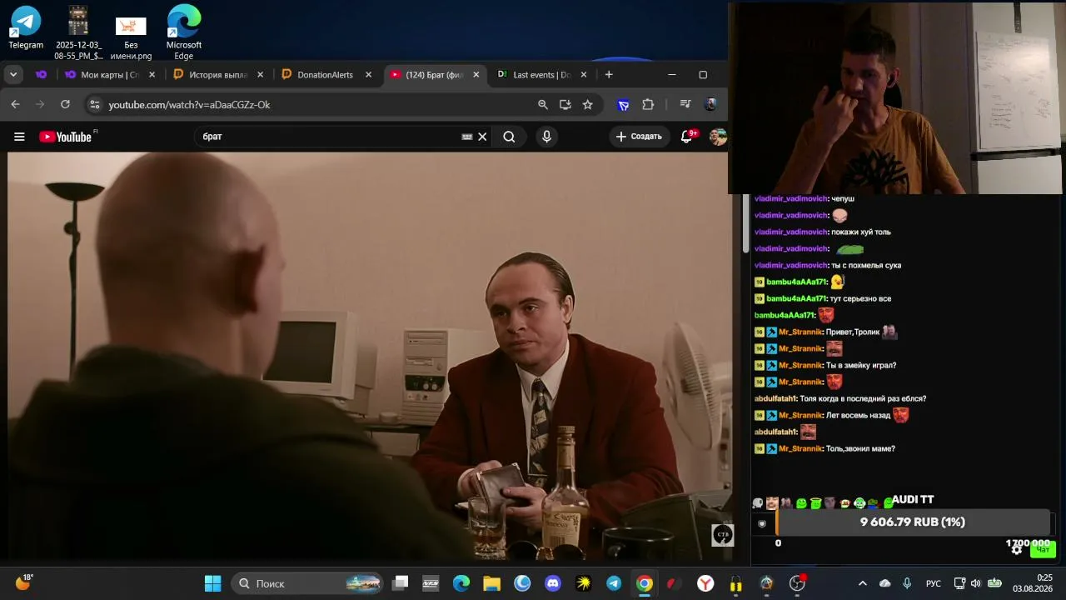Viewport: 1066px width, 600px height.
Task: Close the Брат YouTube tab
Action: (476, 74)
